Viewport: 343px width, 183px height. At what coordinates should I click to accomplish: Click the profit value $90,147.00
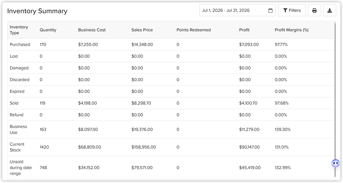(x=249, y=147)
